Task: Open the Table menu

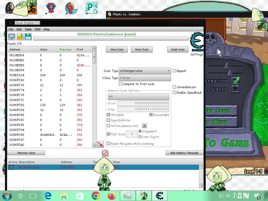Action: (28, 29)
